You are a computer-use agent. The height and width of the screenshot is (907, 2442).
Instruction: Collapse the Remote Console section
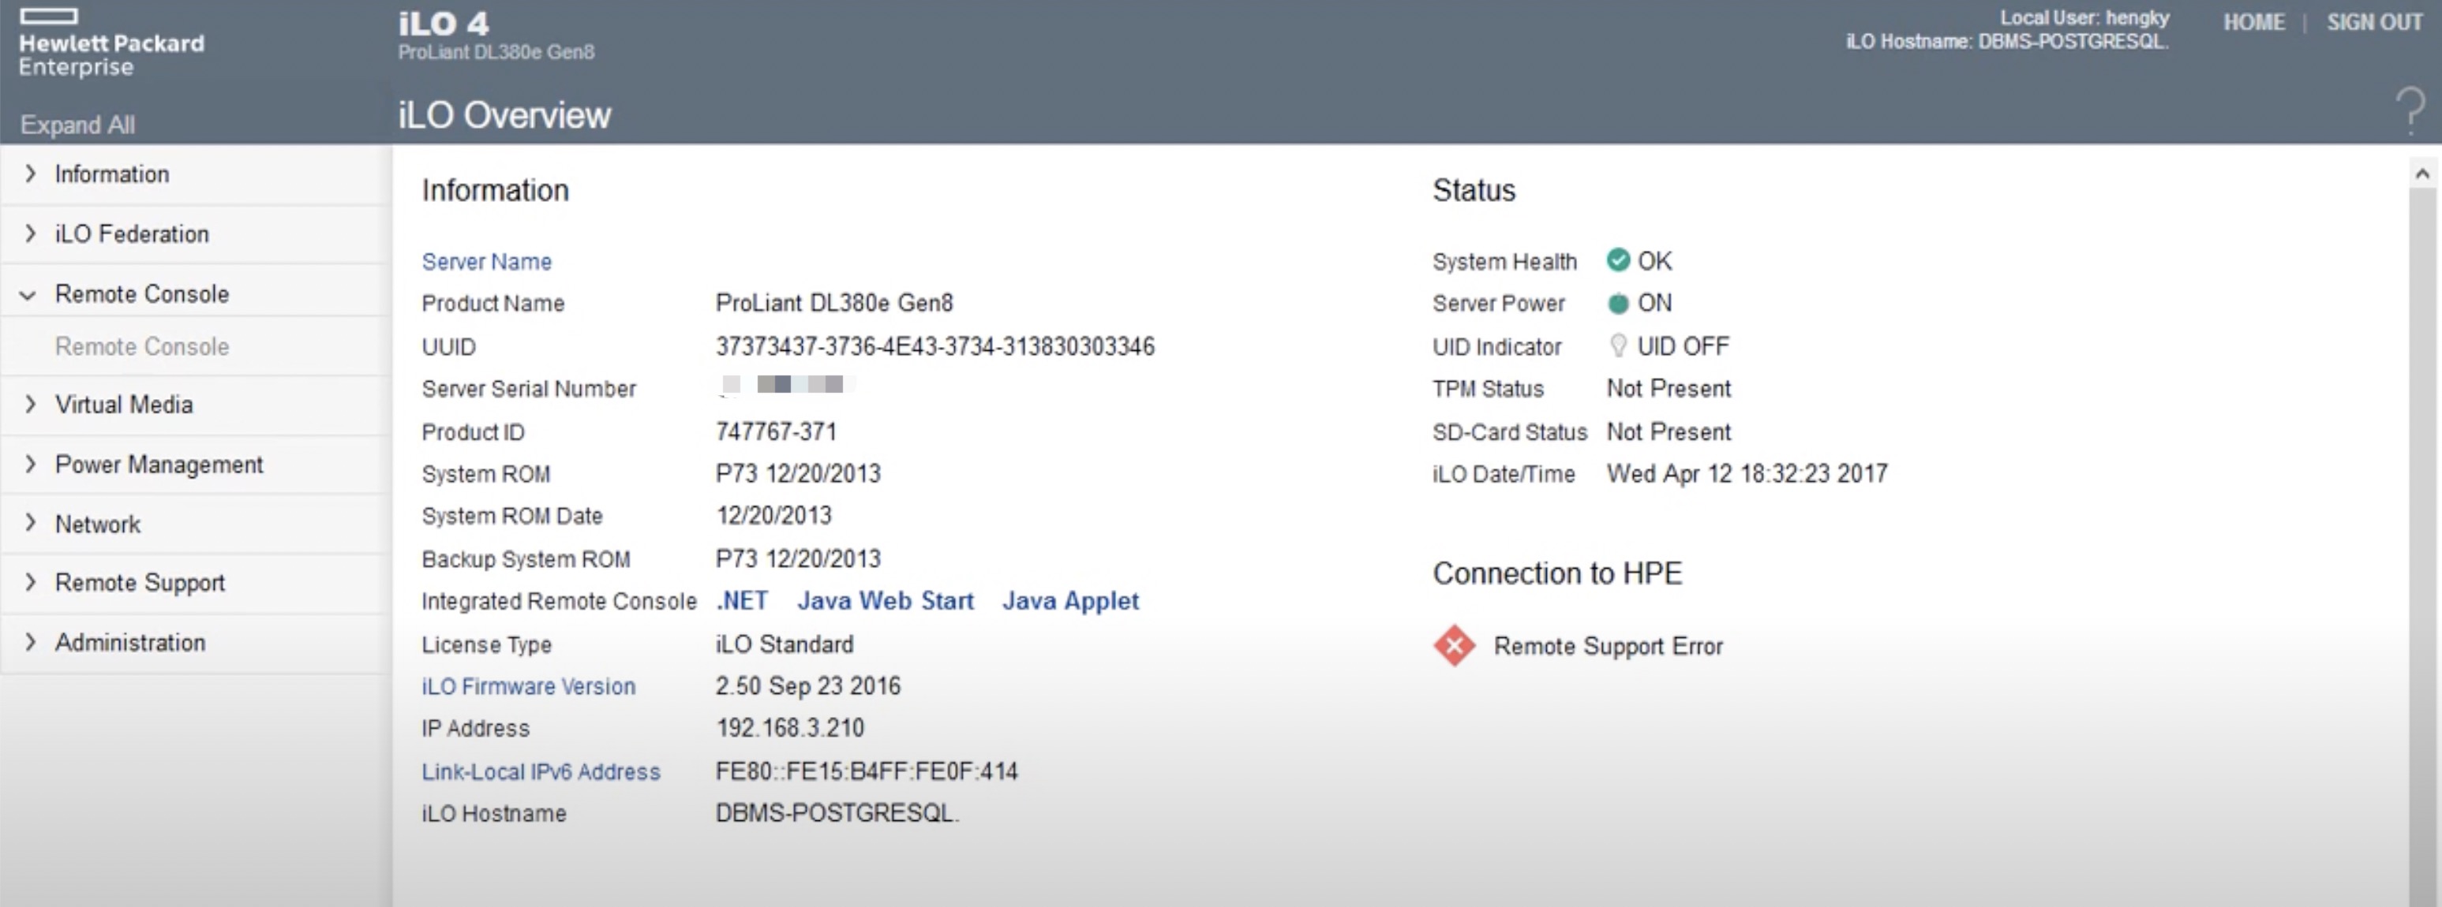(141, 294)
